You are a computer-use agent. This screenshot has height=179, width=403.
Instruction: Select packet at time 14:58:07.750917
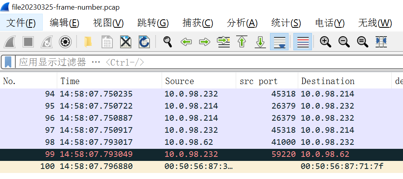(x=201, y=130)
